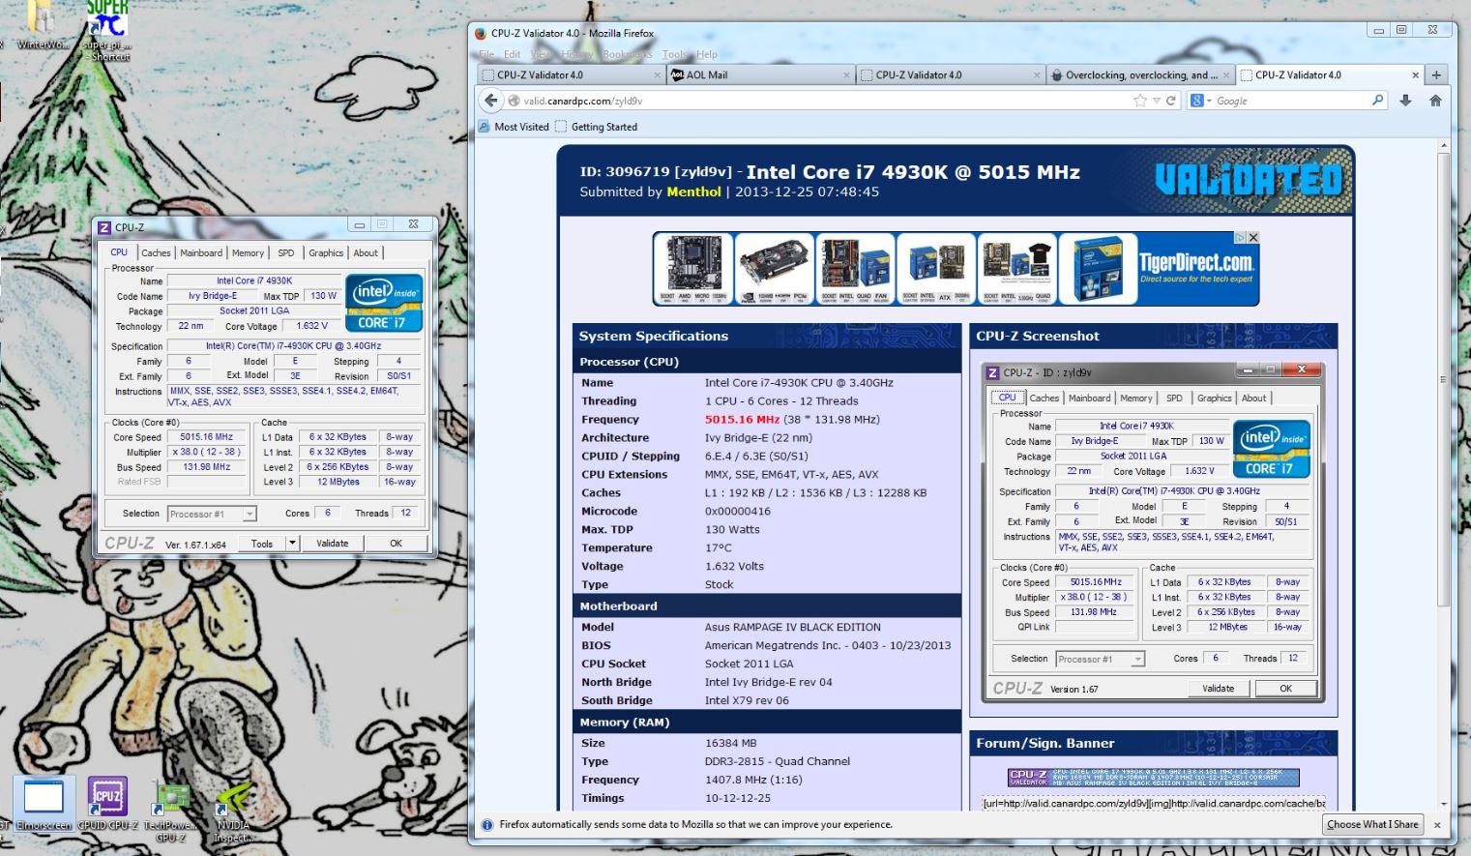Open Getting Started bookmark

[596, 127]
